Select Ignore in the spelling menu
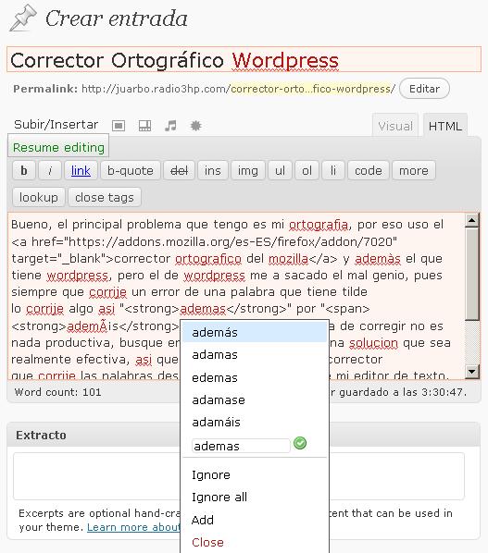488x553 pixels. 255,475
